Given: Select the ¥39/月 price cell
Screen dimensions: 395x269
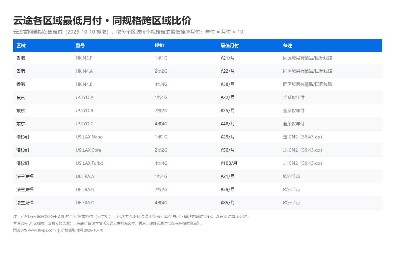Looking at the screenshot, I should pos(228,189).
